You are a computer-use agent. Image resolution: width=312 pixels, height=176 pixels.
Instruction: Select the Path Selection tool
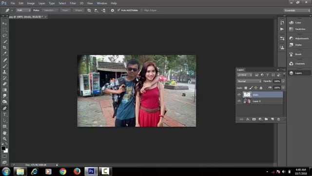click(4, 121)
